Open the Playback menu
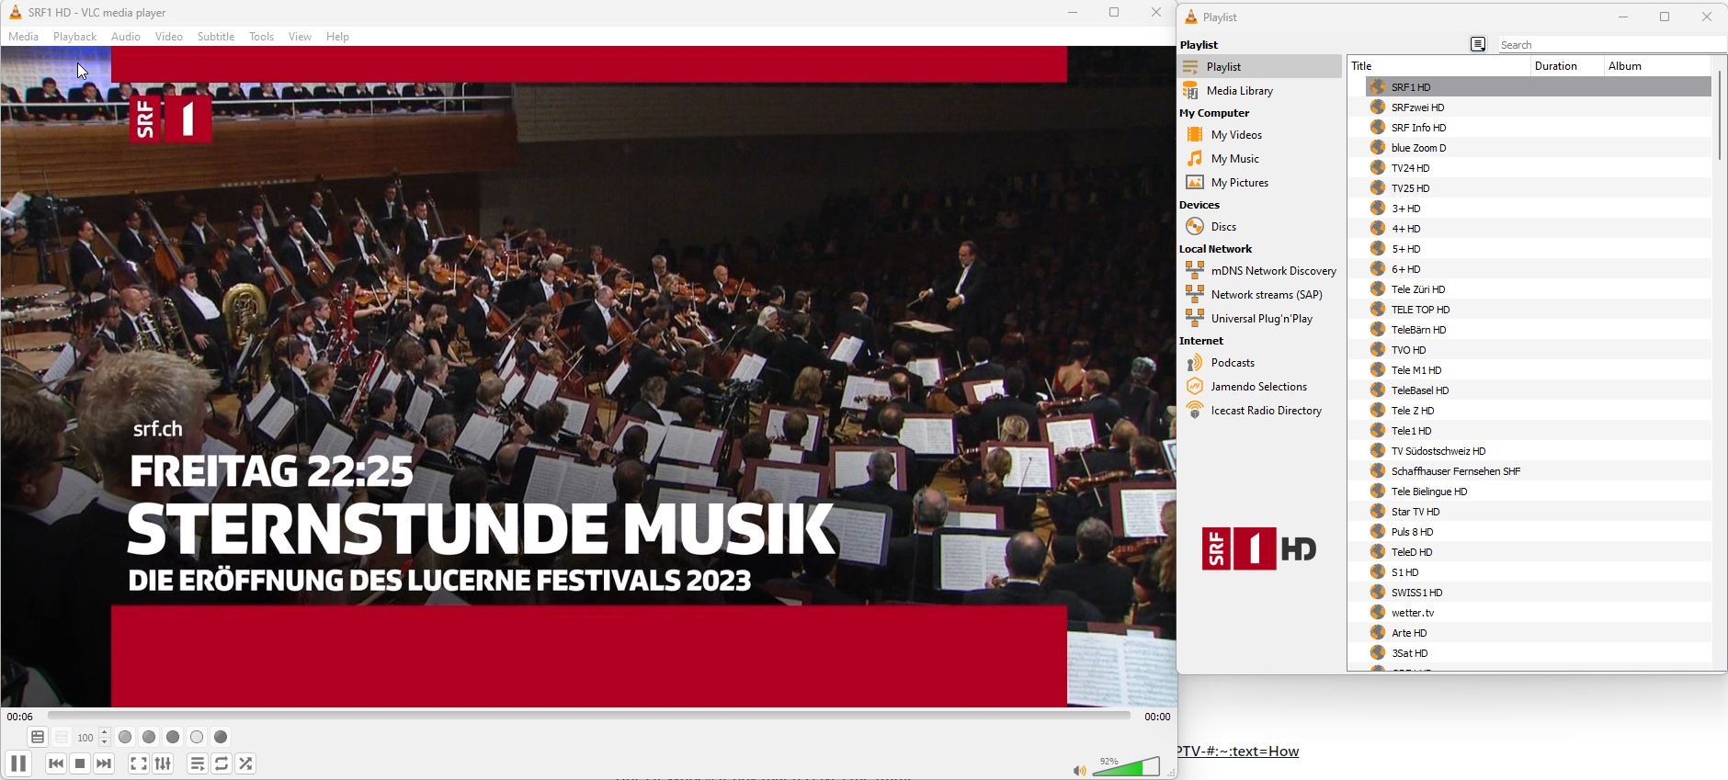This screenshot has width=1728, height=780. 74,37
